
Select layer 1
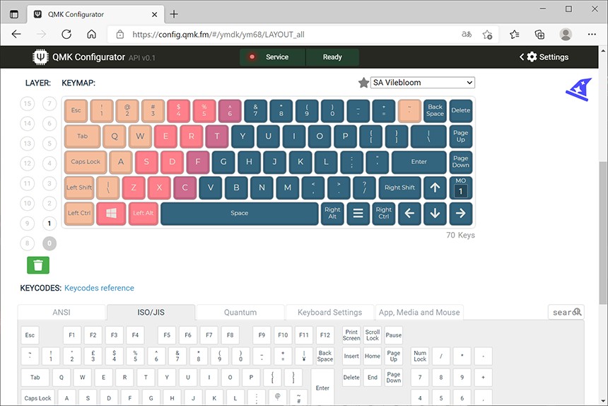coord(49,224)
